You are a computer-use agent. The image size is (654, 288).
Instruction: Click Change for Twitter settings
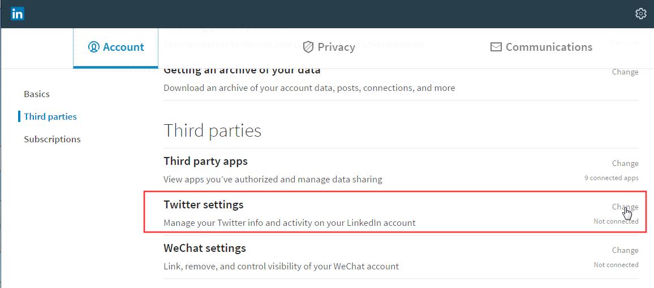click(x=625, y=207)
